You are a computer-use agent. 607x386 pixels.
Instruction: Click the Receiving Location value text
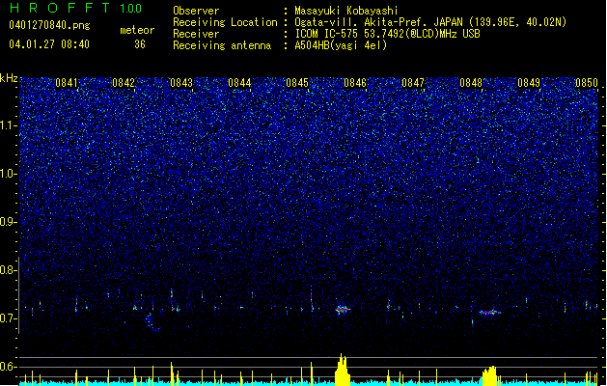[x=430, y=22]
